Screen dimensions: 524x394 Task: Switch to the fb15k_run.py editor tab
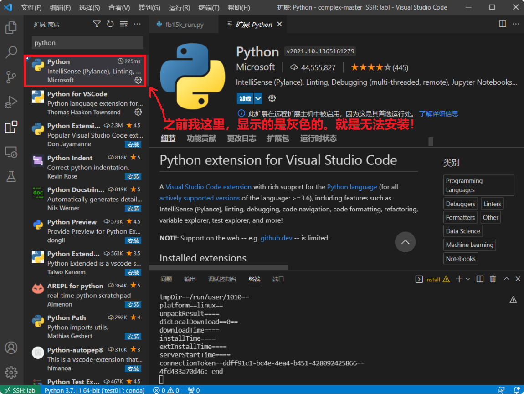[184, 25]
